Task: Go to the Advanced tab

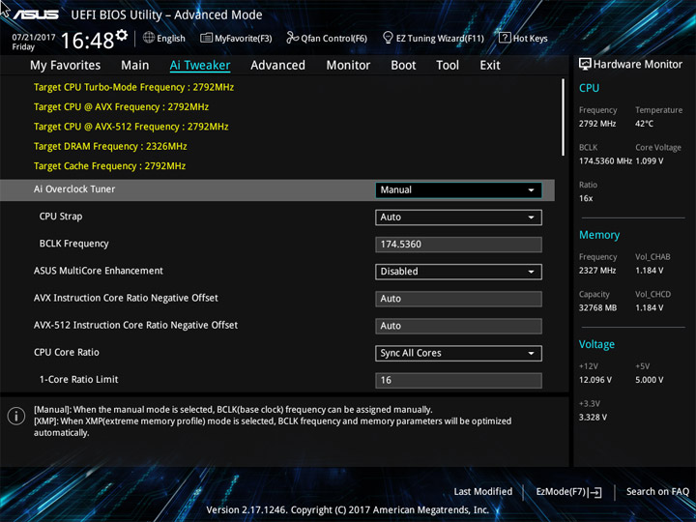Action: [x=277, y=66]
